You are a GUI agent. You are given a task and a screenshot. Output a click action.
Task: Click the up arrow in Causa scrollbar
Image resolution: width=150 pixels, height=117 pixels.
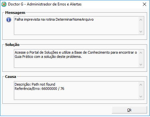(141, 85)
